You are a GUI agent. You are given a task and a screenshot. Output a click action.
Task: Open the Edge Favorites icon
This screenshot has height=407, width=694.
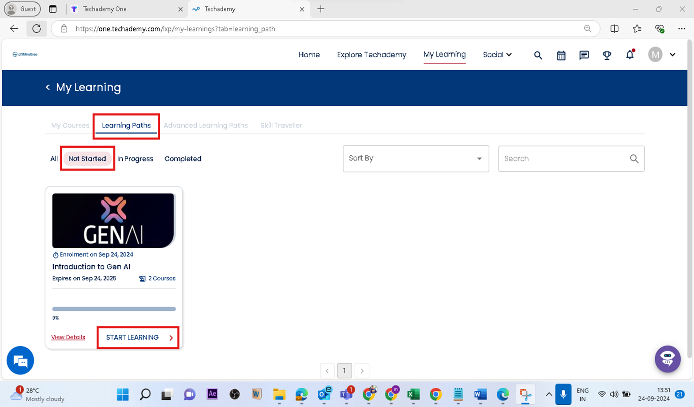pyautogui.click(x=637, y=29)
